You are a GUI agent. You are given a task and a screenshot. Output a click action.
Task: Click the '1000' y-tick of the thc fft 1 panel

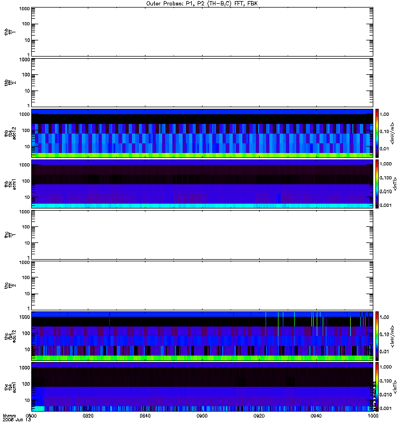coord(24,212)
